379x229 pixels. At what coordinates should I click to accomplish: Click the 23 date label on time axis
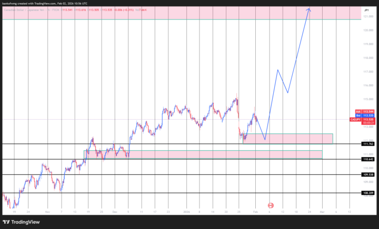(168, 212)
